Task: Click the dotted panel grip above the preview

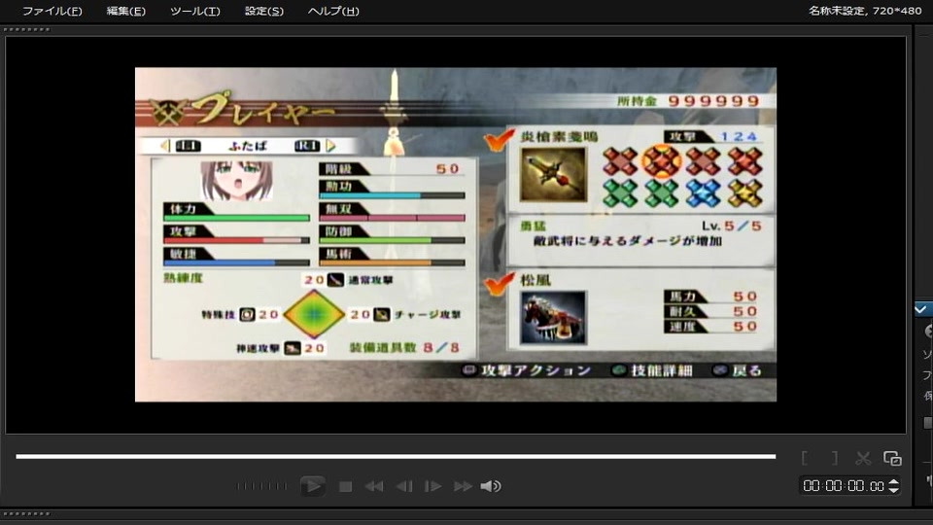Action: click(26, 29)
